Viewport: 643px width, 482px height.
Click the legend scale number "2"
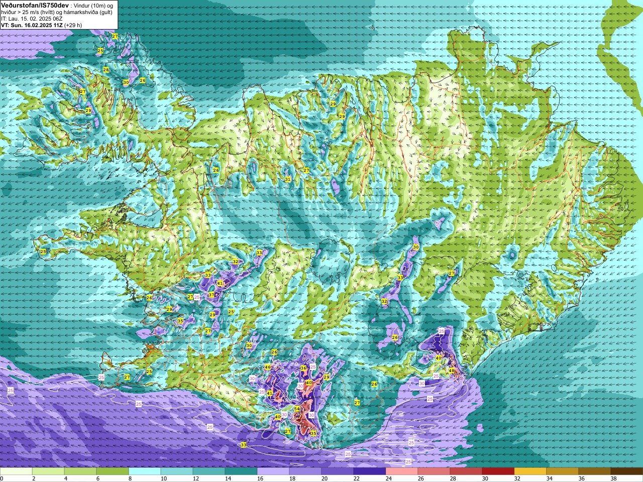[x=33, y=478]
